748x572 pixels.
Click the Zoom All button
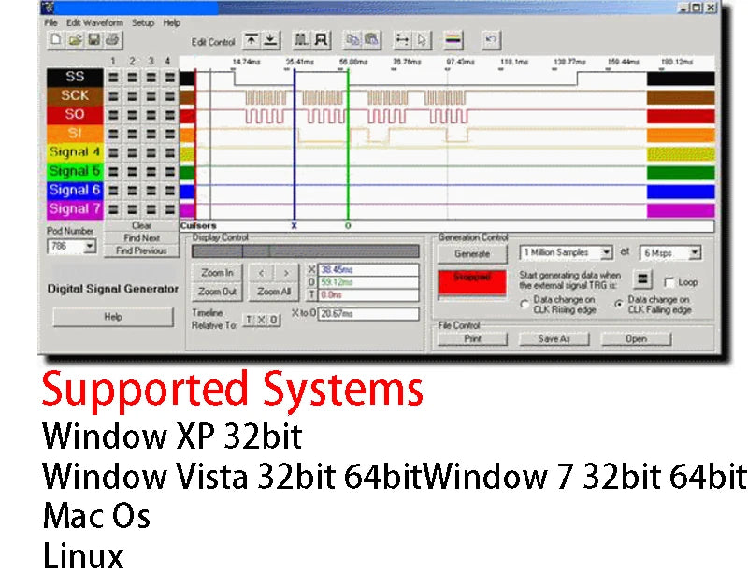point(274,292)
